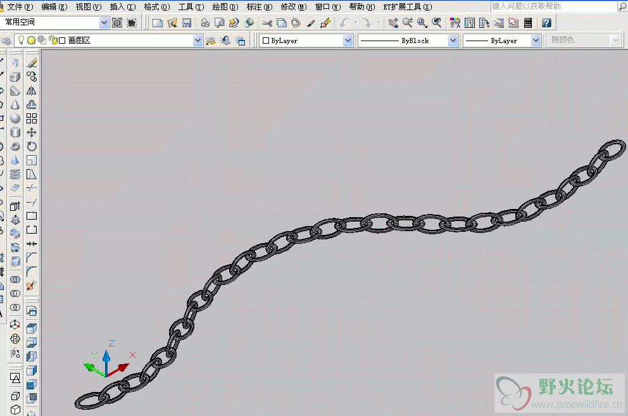628x416 pixels.
Task: Cut selection with scissors icon
Action: (267, 23)
